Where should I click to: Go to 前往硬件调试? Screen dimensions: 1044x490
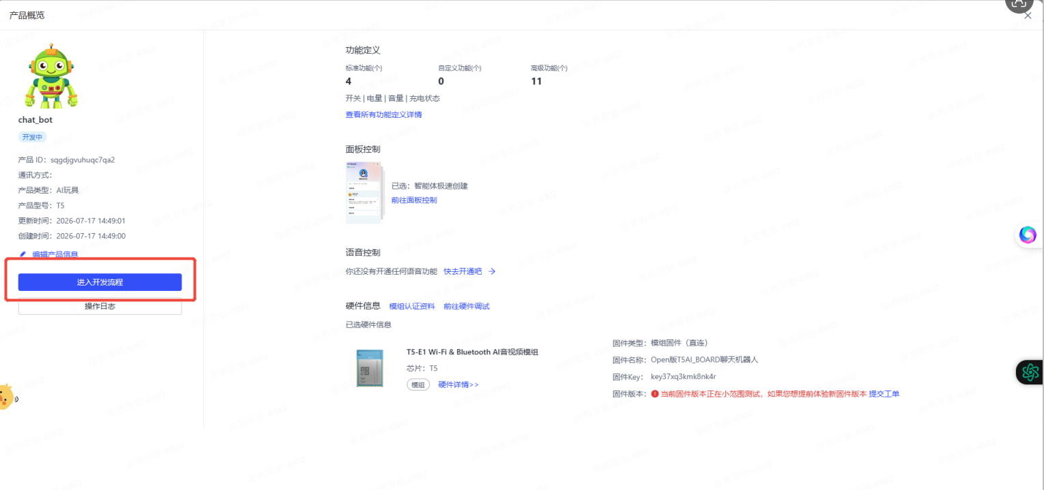coord(467,307)
